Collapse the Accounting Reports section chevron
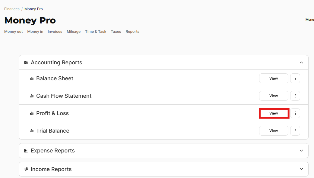The height and width of the screenshot is (178, 314). click(301, 63)
